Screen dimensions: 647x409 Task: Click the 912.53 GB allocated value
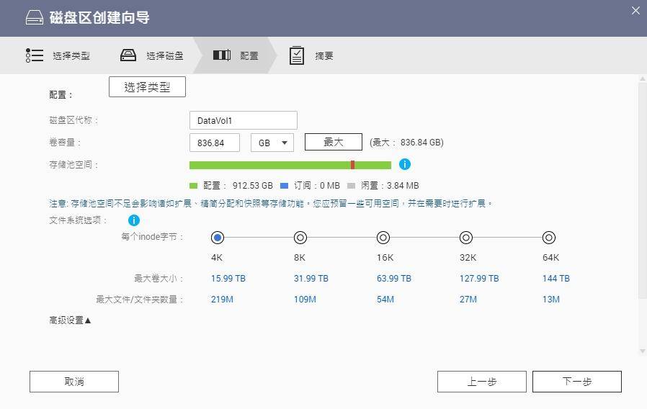[x=252, y=186]
